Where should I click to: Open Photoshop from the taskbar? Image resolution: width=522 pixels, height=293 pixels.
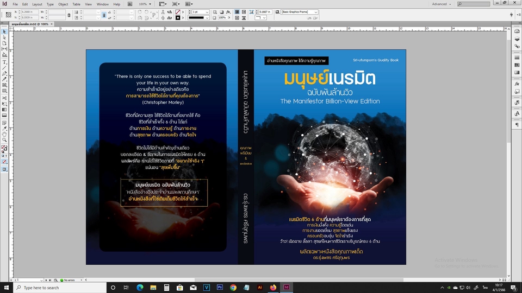pyautogui.click(x=220, y=288)
